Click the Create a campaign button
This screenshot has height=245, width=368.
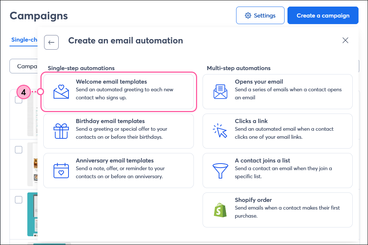pyautogui.click(x=322, y=15)
